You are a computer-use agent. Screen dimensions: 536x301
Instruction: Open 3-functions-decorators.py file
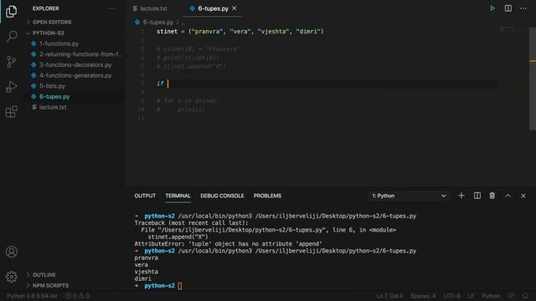click(x=75, y=65)
